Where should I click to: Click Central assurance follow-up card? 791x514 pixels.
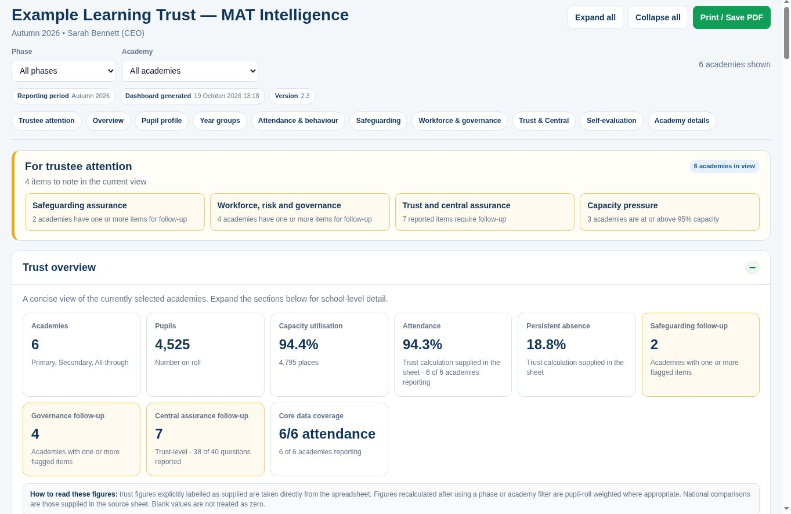tap(205, 439)
